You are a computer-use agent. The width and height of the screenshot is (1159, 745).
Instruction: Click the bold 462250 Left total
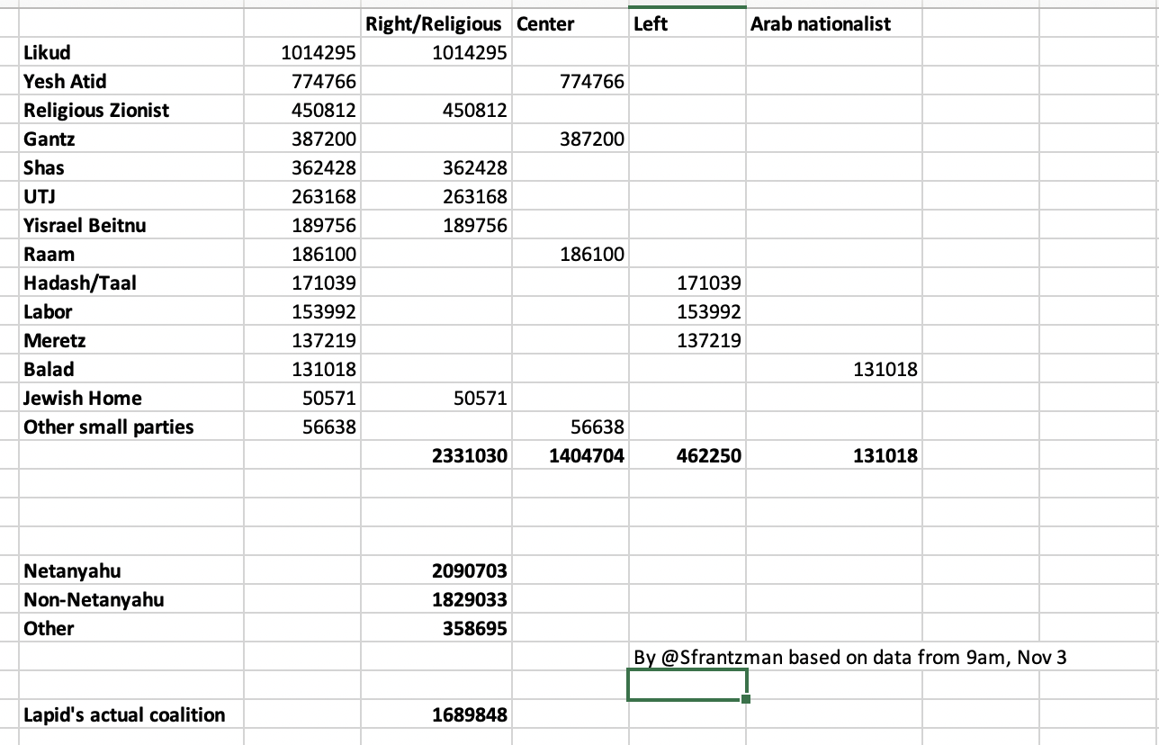click(x=708, y=455)
